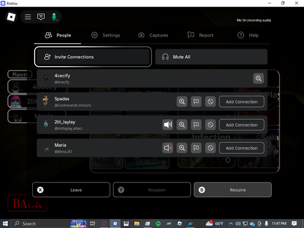The width and height of the screenshot is (304, 228).
Task: Open the piano app in the taskbar
Action: [126, 224]
